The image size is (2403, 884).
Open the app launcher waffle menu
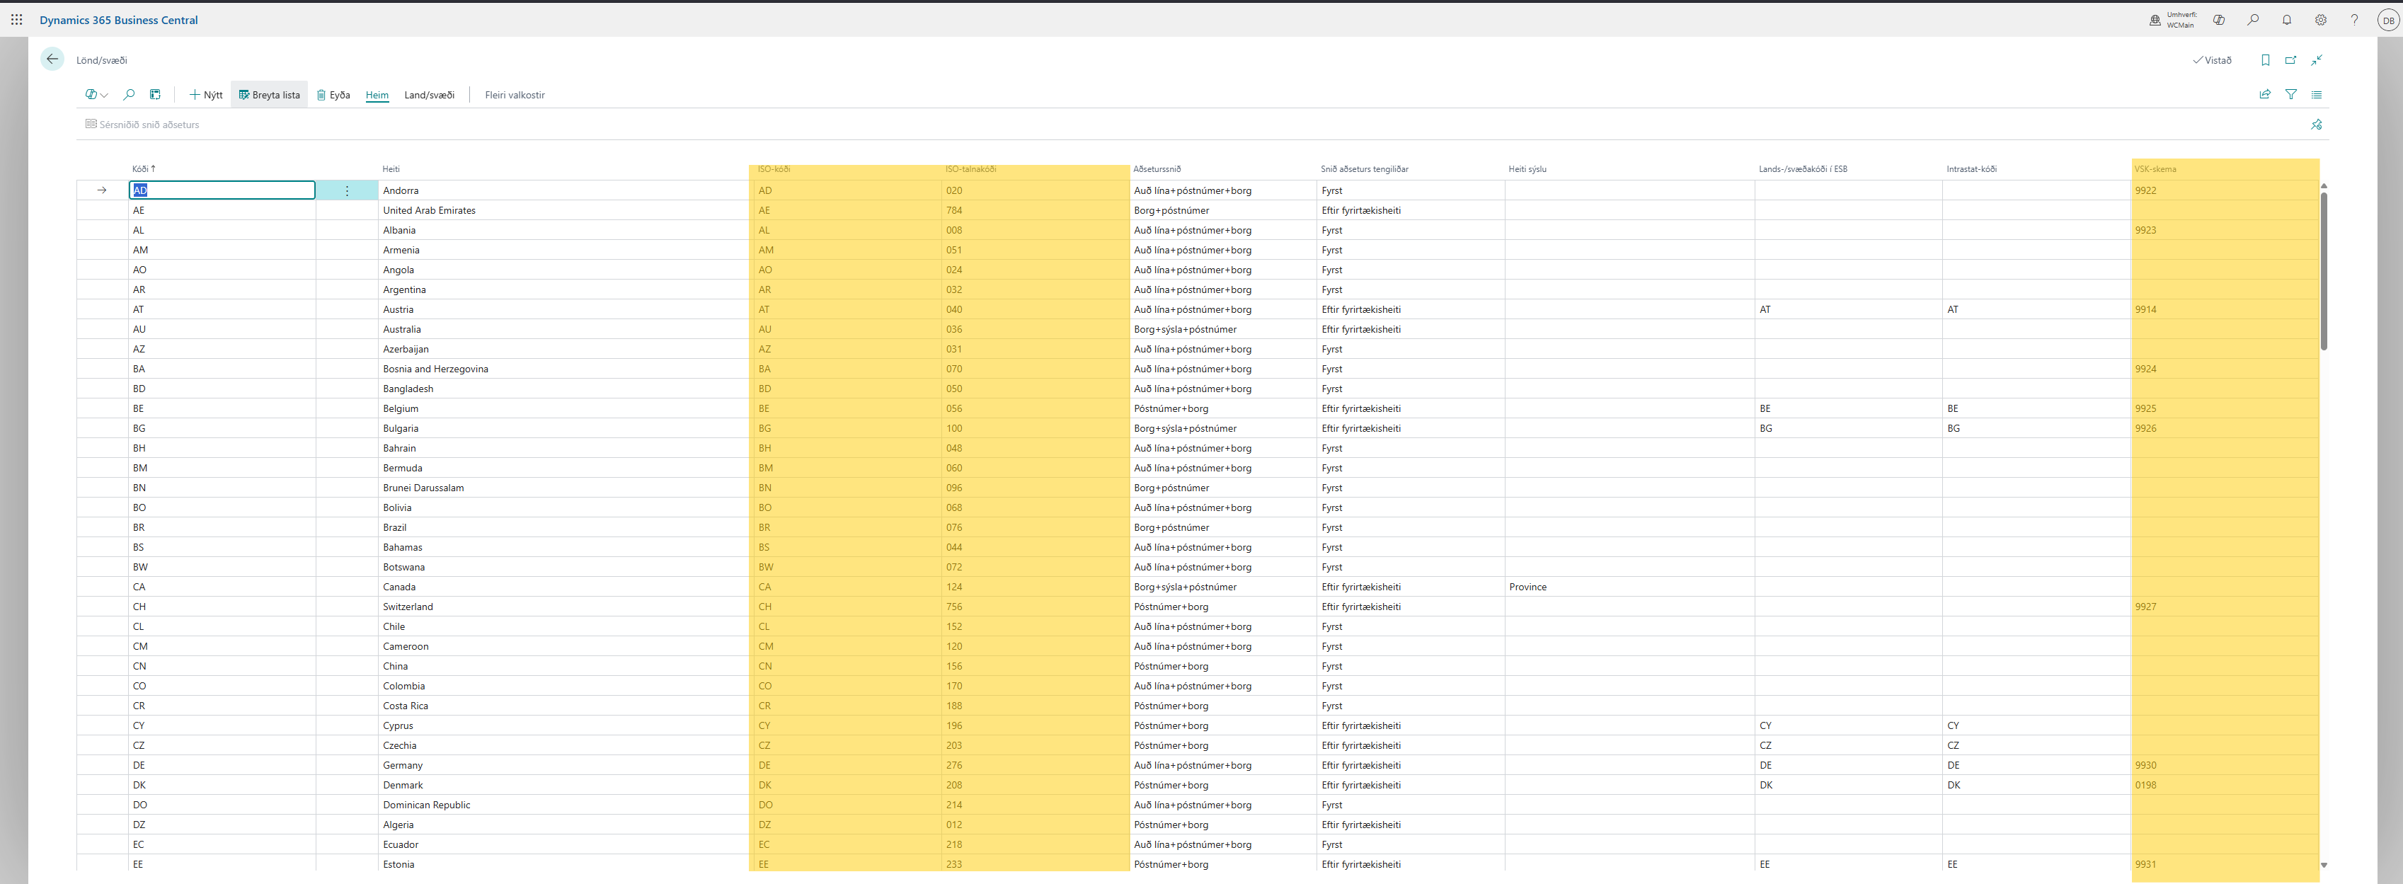coord(17,20)
